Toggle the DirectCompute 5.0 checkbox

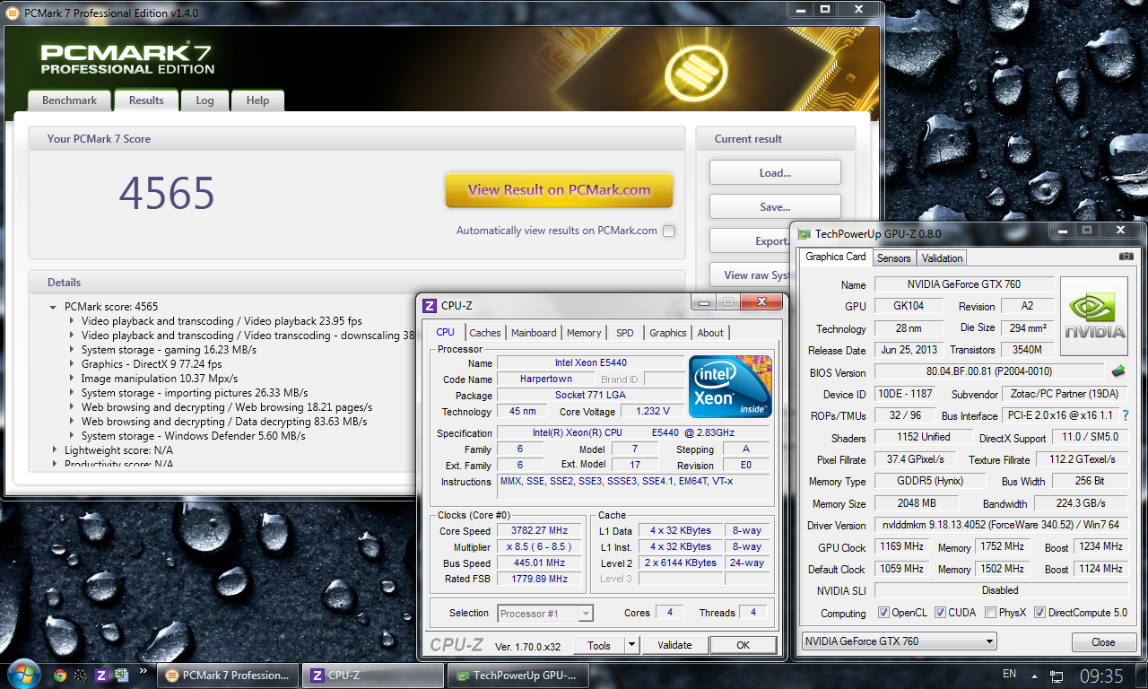click(1040, 613)
